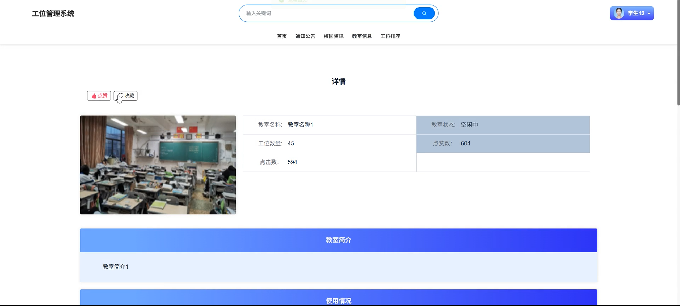Click the 学生12 user avatar

click(x=619, y=13)
